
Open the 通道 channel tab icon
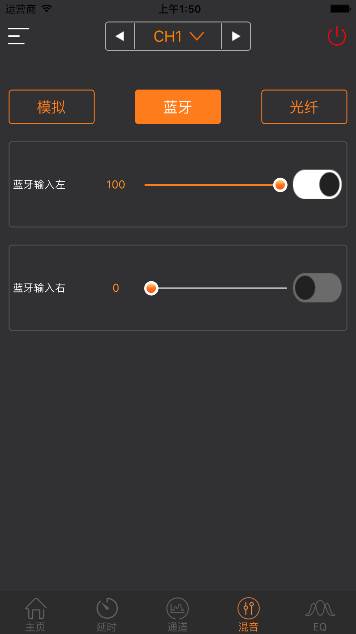177,609
